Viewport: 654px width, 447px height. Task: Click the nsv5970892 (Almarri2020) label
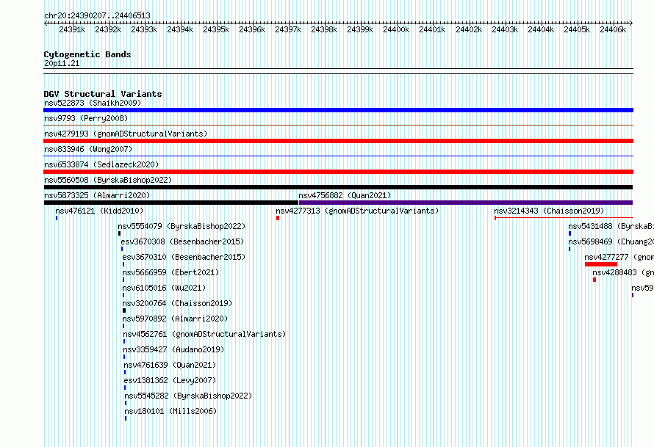175,319
